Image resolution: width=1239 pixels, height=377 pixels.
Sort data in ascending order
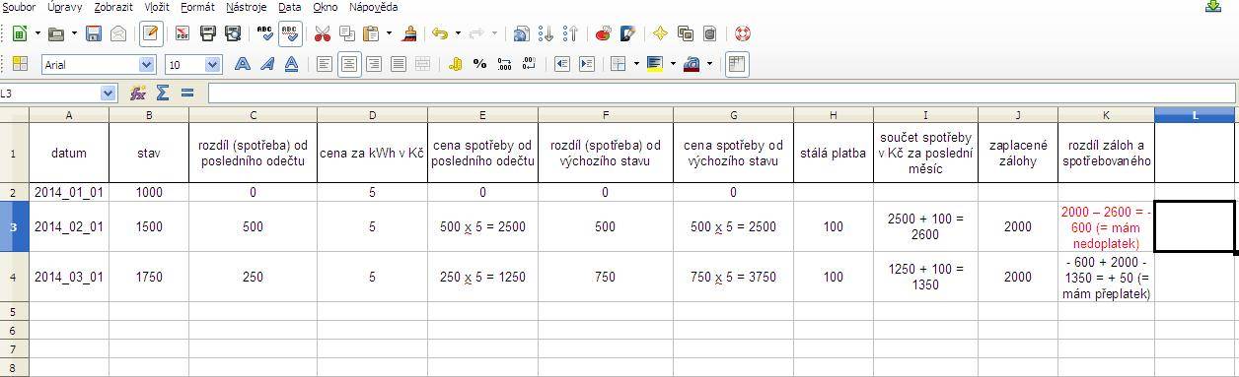click(546, 33)
